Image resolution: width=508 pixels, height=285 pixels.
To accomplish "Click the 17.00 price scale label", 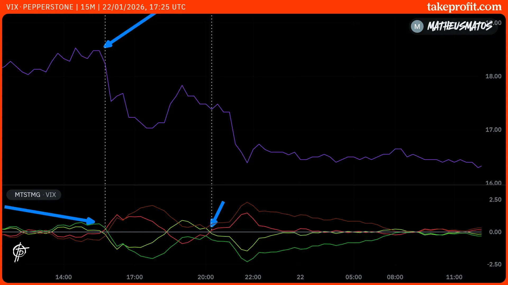I will pyautogui.click(x=493, y=130).
